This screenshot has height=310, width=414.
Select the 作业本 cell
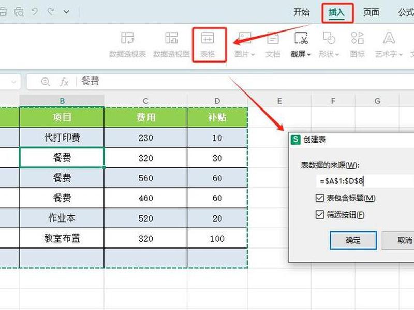pyautogui.click(x=62, y=218)
